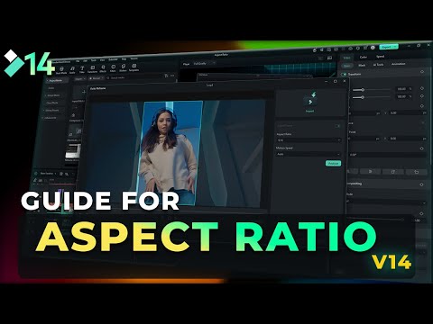Adjust the first scale slider handle
The width and height of the screenshot is (433, 324).
(363, 90)
